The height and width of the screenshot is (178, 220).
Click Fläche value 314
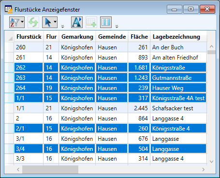click(x=139, y=159)
